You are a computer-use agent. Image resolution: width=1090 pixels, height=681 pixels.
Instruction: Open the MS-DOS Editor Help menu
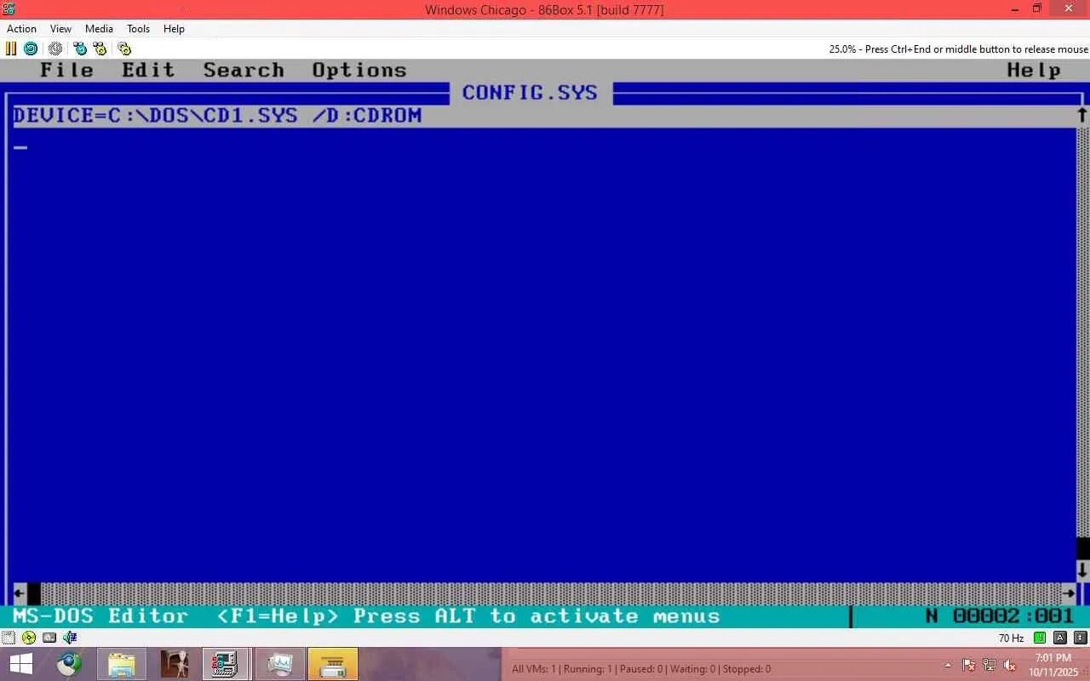1034,71
